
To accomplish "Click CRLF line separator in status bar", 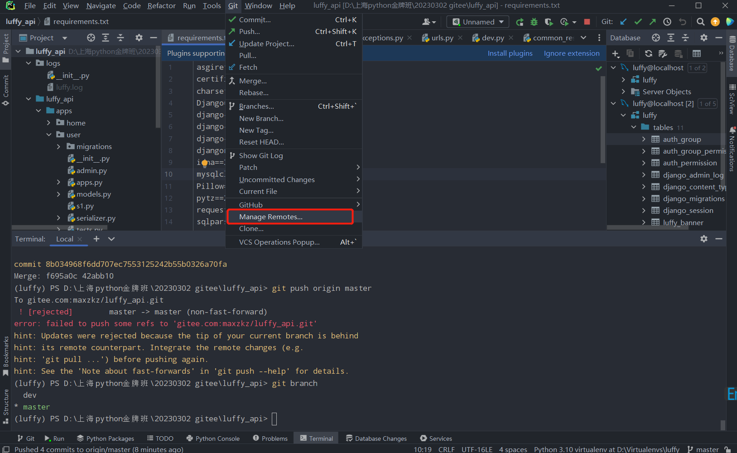I will [446, 449].
